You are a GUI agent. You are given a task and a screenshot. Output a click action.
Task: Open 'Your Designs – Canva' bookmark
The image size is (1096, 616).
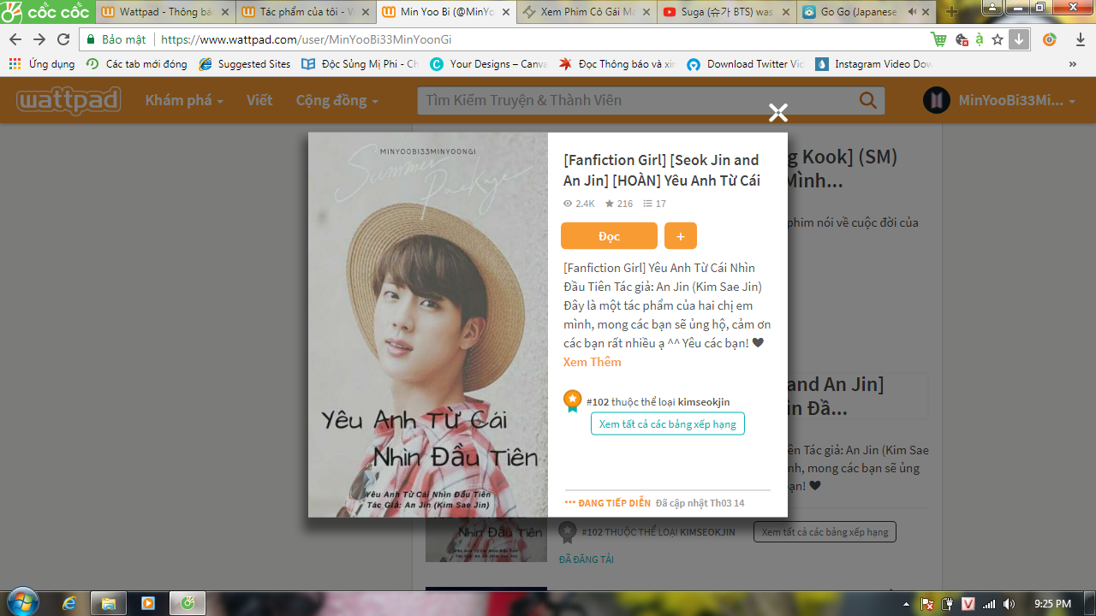pos(488,64)
